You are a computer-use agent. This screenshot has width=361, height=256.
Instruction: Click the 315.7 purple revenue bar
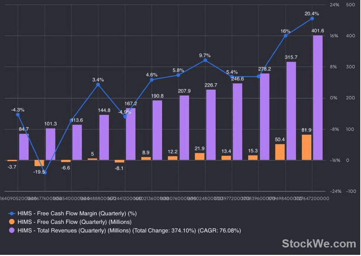(x=291, y=111)
